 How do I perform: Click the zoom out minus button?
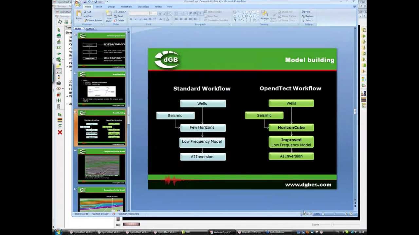coord(323,214)
